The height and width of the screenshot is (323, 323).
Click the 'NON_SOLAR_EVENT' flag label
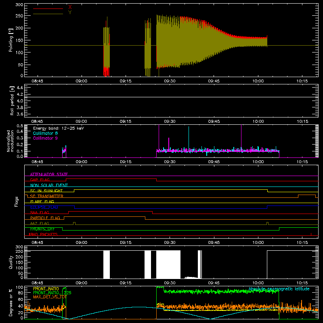click(49, 185)
